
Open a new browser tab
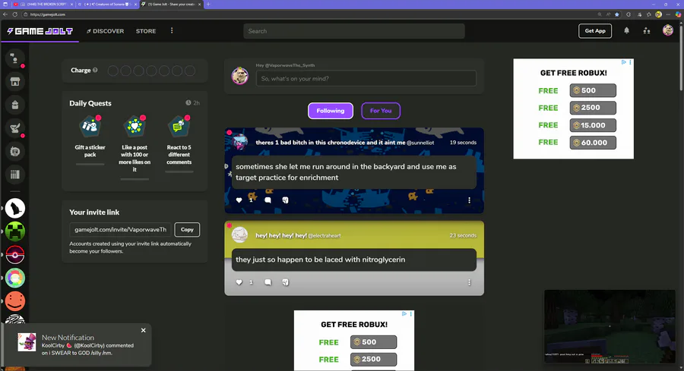click(x=208, y=5)
